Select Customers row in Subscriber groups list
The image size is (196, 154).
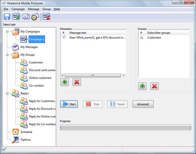pyautogui.click(x=164, y=37)
